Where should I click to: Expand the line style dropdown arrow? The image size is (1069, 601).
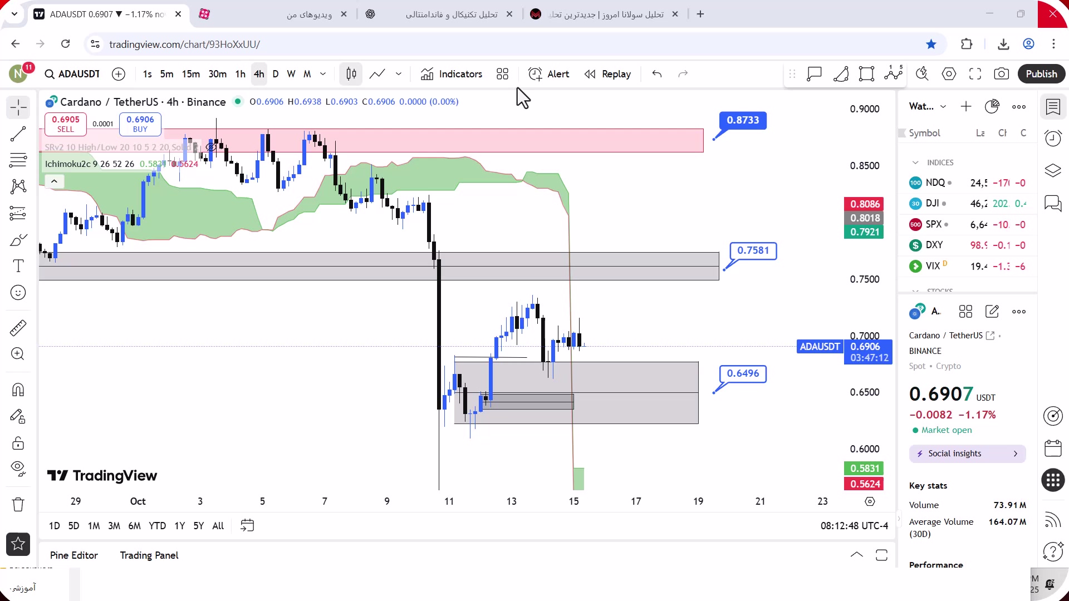tap(399, 74)
